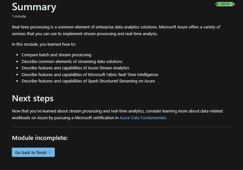Click the bullet dot before Compare batch
Viewport: 243px width, 170px height.
(17, 55)
